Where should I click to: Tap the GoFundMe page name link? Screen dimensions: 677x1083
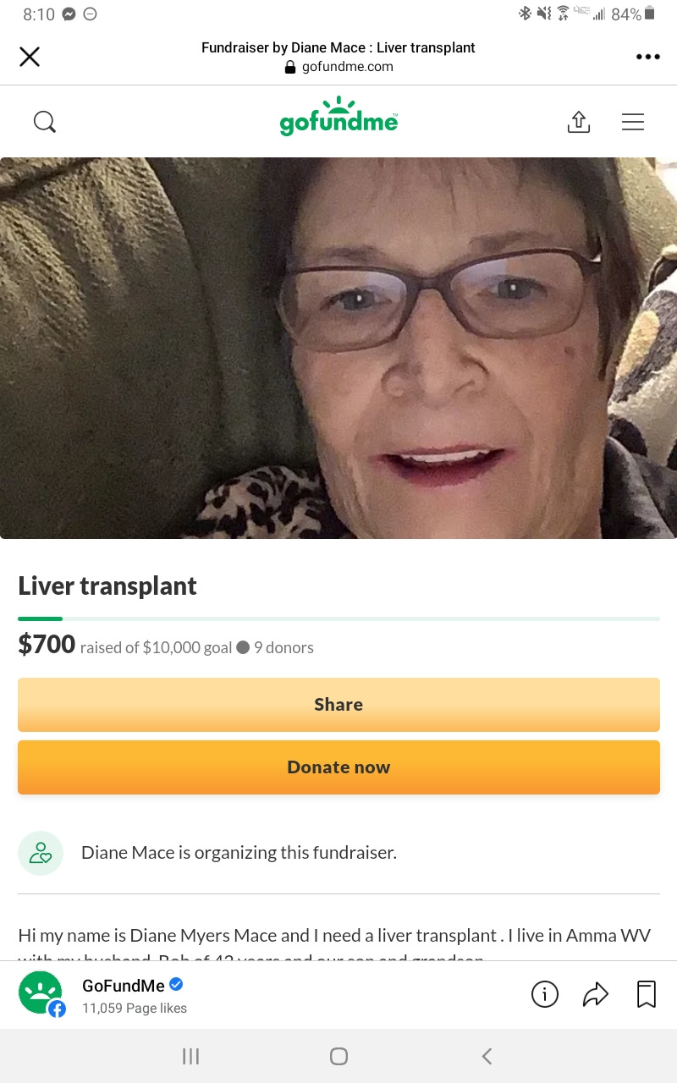click(x=124, y=985)
